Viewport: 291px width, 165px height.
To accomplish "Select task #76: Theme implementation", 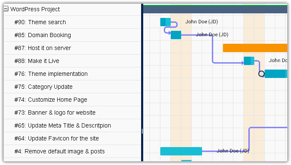I will (x=72, y=74).
